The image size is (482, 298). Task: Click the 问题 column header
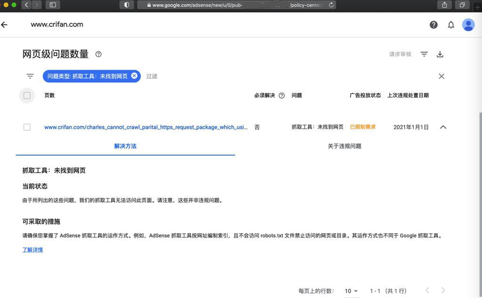[x=297, y=95]
